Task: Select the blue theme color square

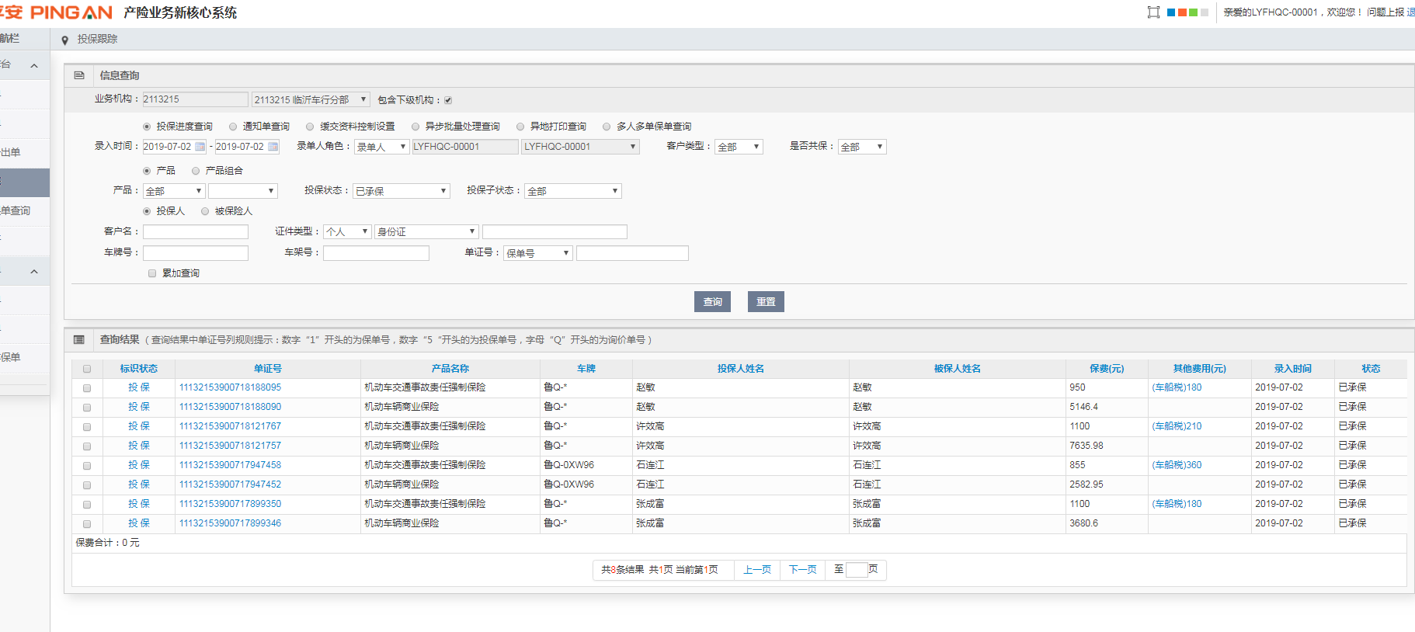Action: point(1171,12)
